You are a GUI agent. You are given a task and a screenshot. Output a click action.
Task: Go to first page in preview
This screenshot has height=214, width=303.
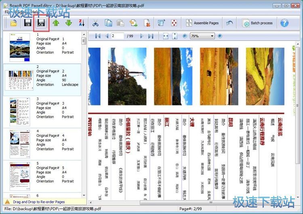point(98,36)
